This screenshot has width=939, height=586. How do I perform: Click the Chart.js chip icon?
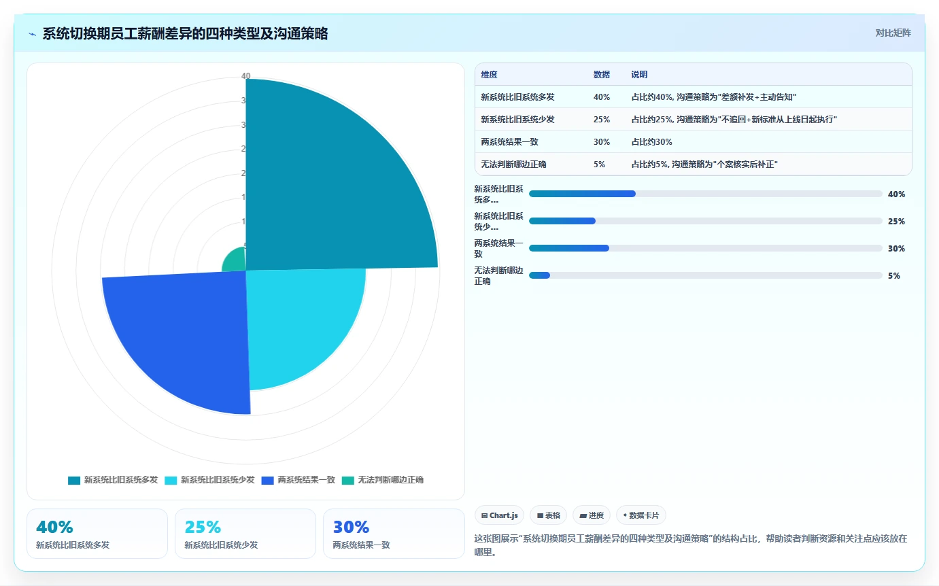(x=484, y=516)
